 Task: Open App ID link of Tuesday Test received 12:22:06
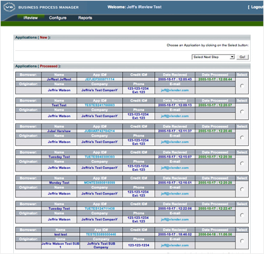click(x=100, y=208)
